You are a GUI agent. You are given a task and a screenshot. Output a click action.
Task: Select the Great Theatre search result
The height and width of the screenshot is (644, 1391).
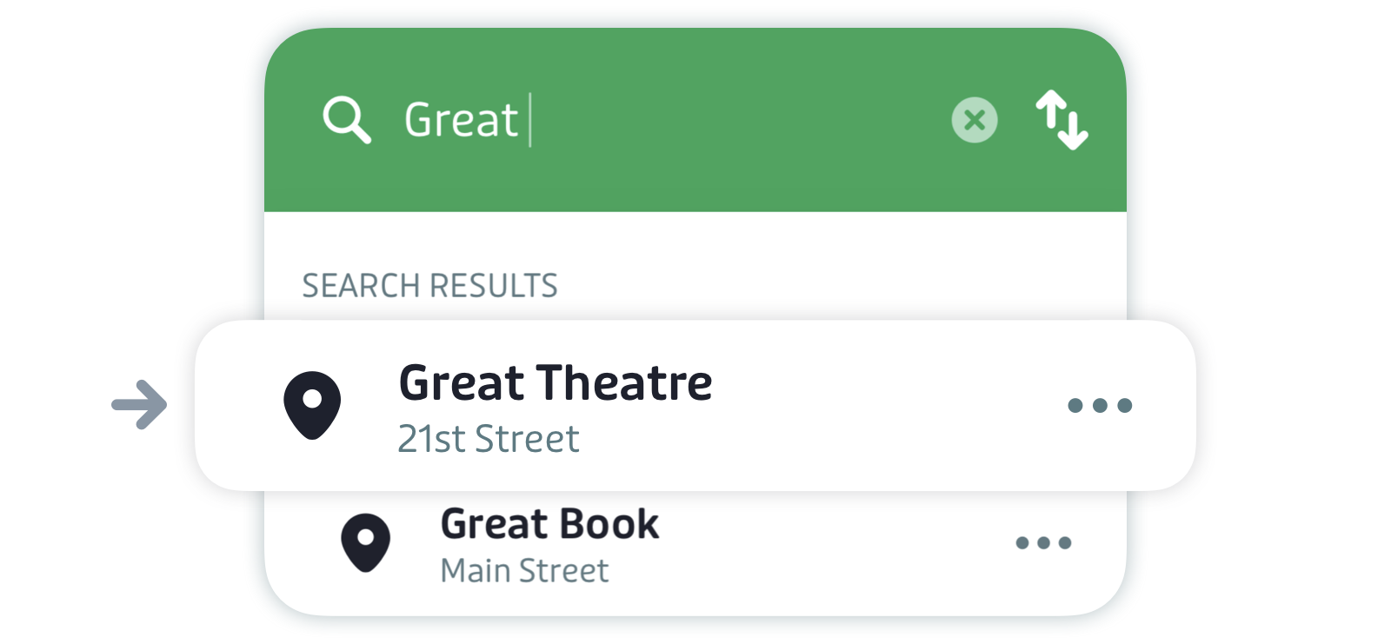(695, 405)
